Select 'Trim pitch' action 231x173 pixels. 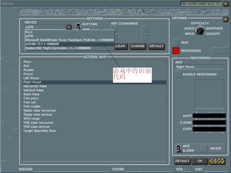pos(95,98)
